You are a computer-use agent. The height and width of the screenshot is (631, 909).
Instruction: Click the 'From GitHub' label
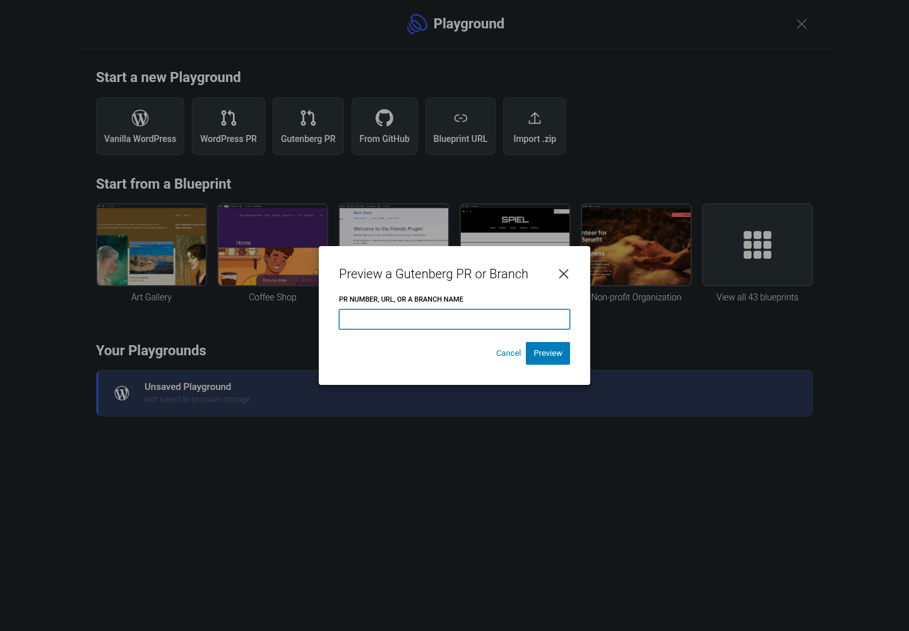pos(384,139)
